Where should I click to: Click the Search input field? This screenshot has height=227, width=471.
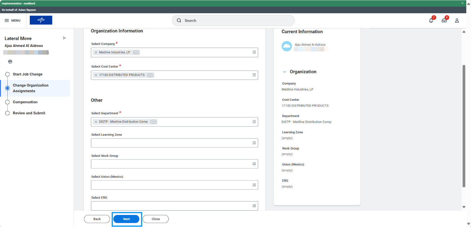click(235, 21)
